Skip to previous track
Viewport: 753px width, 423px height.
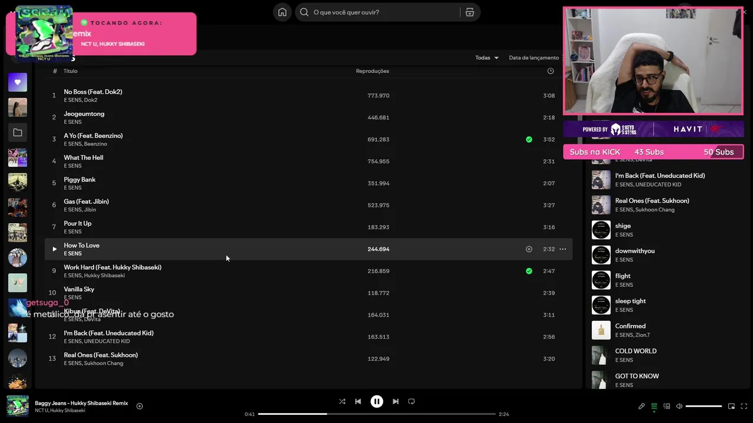358,402
